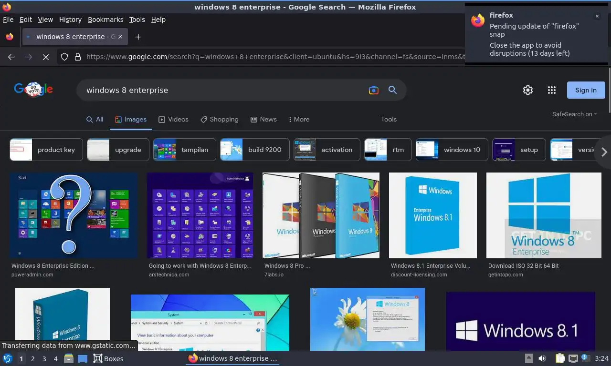Stop loading the page with the X button
Viewport: 611px width, 366px height.
[46, 57]
